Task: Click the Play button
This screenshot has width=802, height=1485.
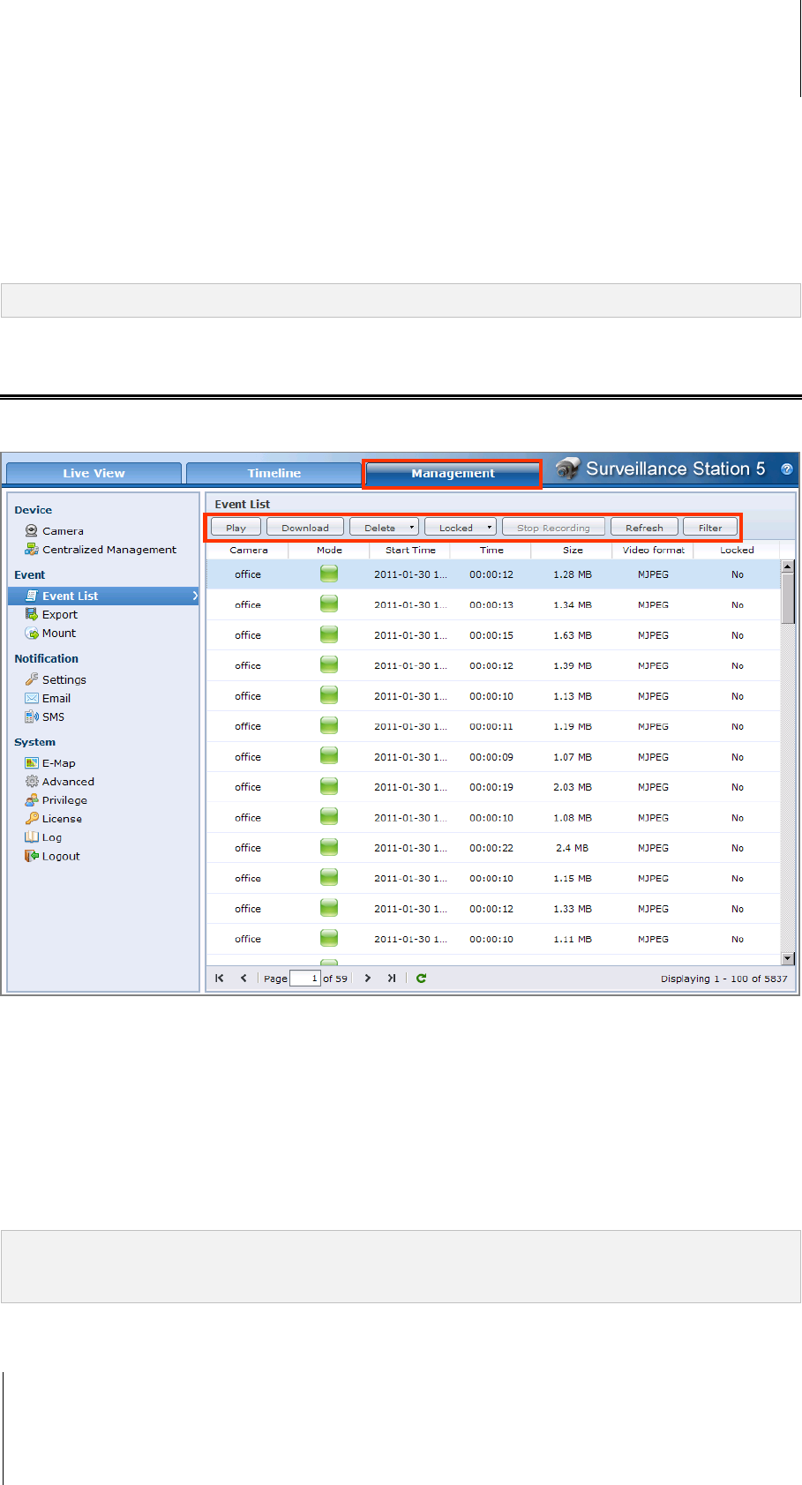Action: coord(236,528)
